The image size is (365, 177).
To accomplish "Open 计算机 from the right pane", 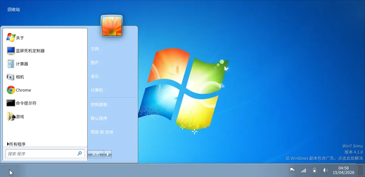I will point(97,90).
